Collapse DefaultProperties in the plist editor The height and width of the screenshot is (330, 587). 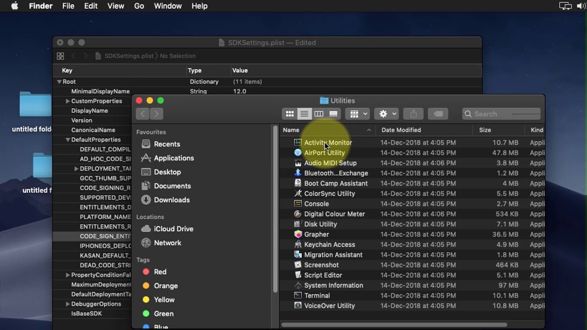[67, 140]
